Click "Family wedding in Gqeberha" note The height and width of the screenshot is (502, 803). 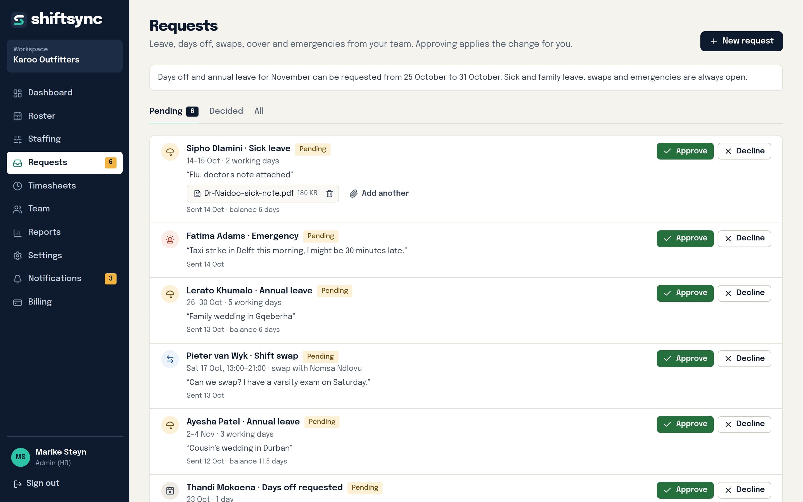coord(241,317)
